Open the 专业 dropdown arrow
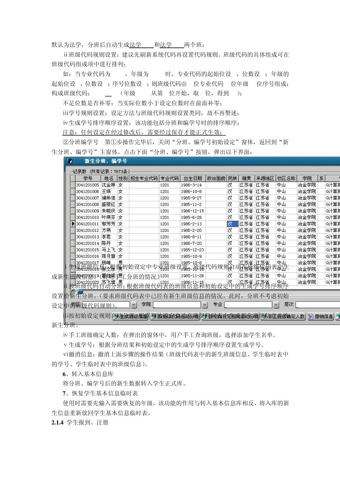This screenshot has height=481, width=340. click(x=276, y=305)
